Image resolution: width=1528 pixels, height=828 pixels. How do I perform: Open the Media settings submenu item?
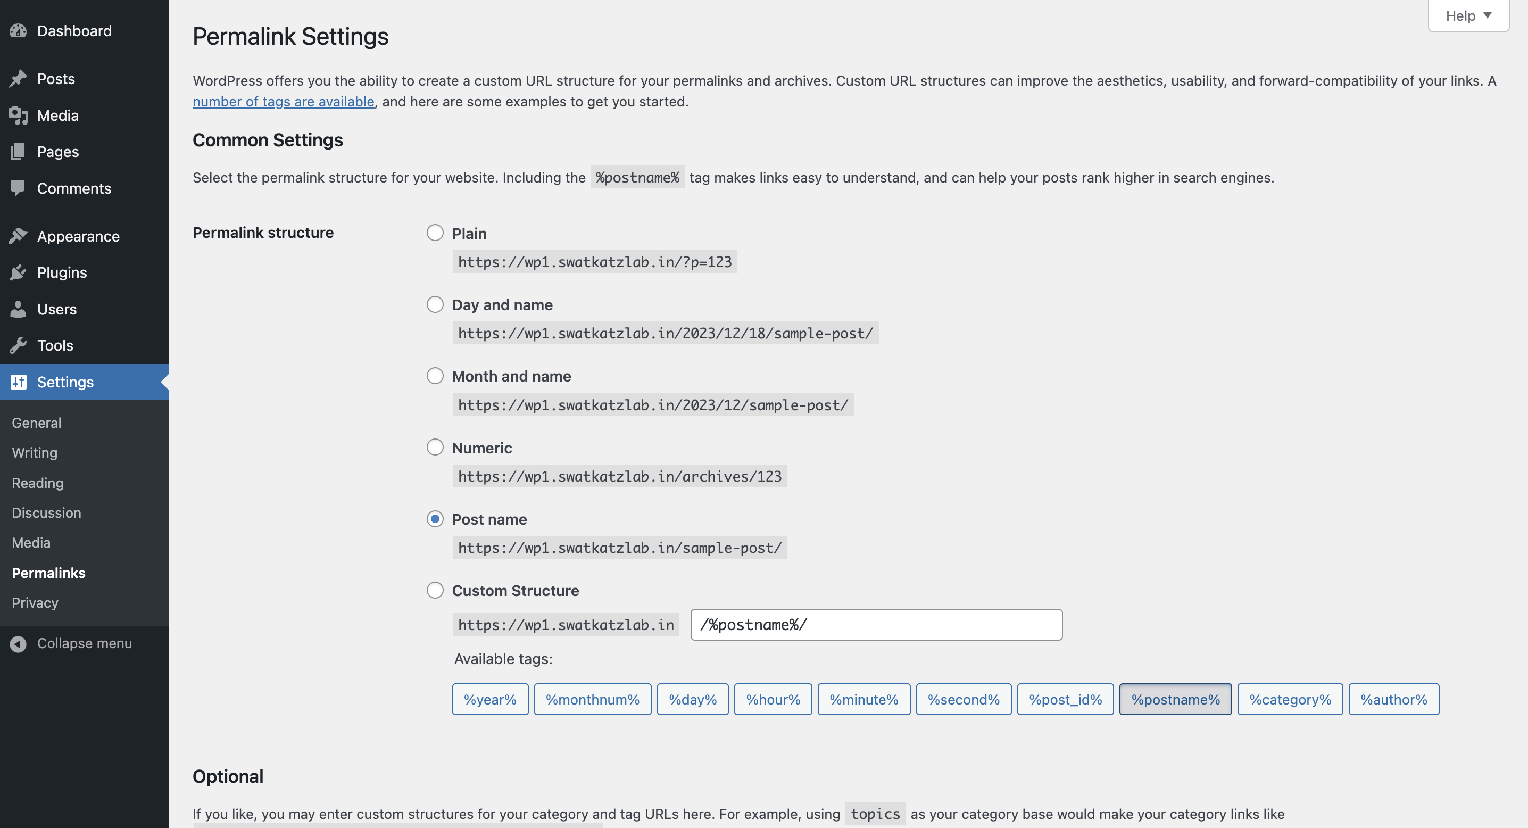[31, 543]
